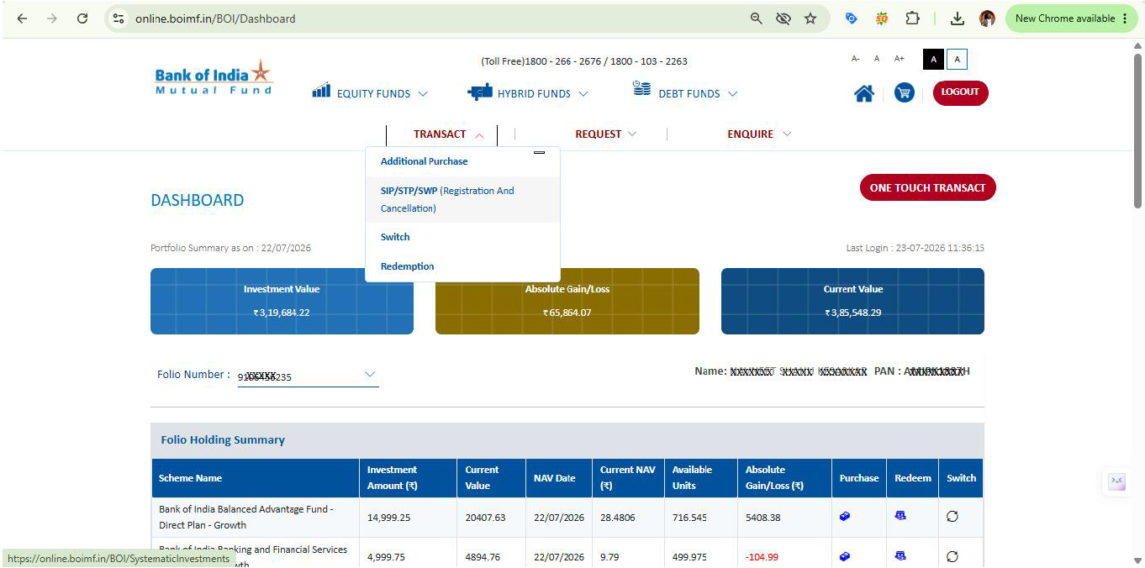Click the browser address bar URL
This screenshot has height=568, width=1145.
click(215, 18)
